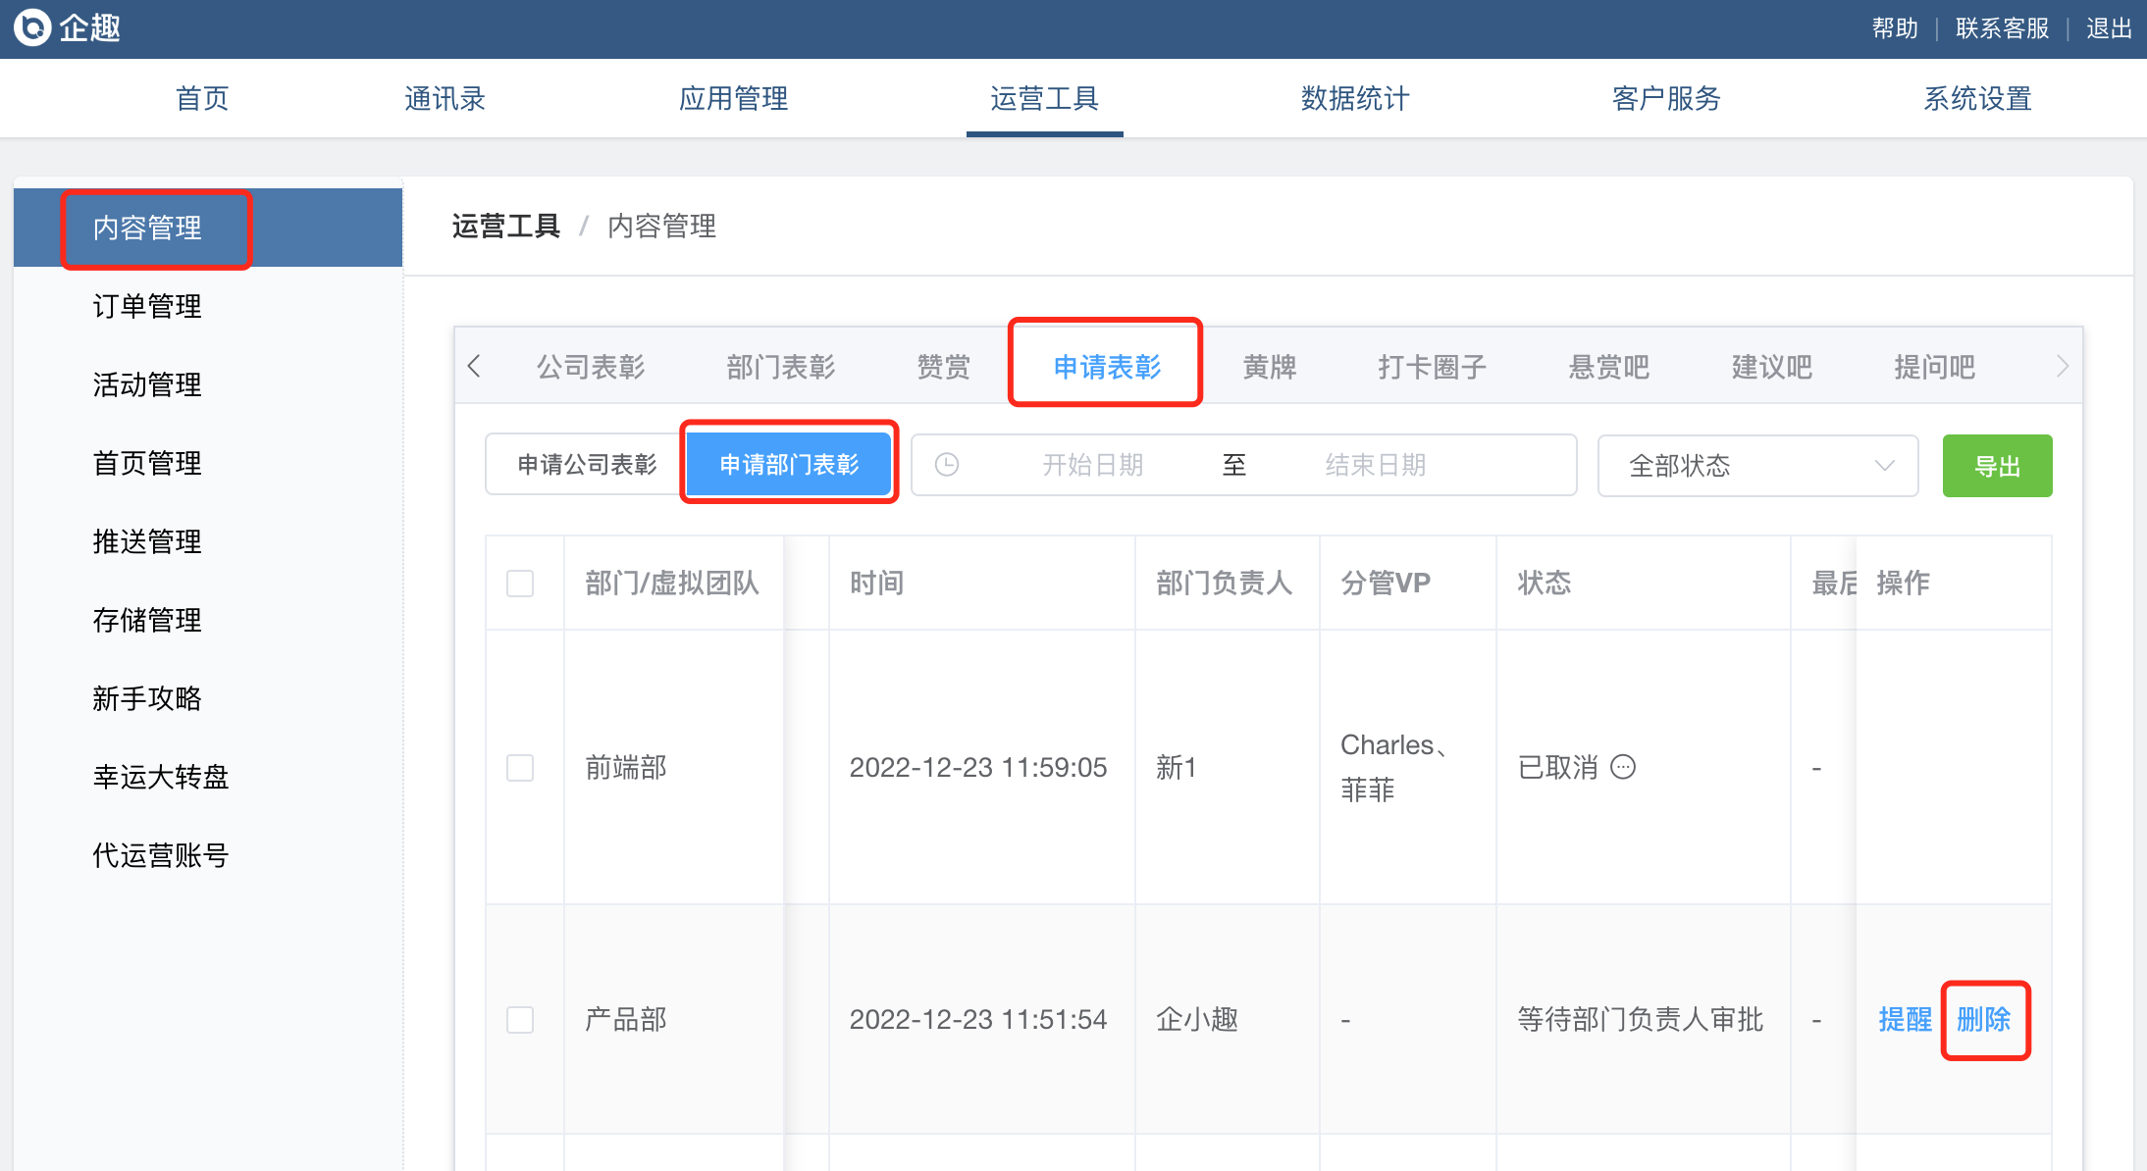This screenshot has width=2147, height=1171.
Task: Click 删除 link in 产品部 row
Action: [x=1984, y=1020]
